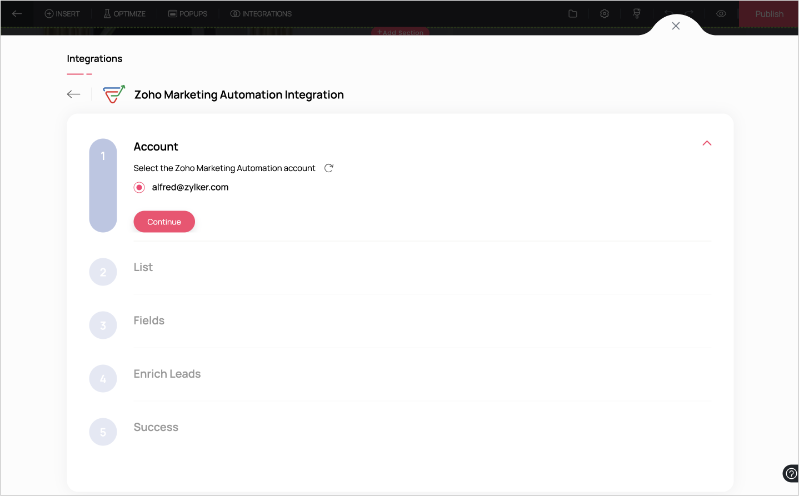This screenshot has height=496, width=799.
Task: Click the paint roller theme icon
Action: tap(637, 14)
